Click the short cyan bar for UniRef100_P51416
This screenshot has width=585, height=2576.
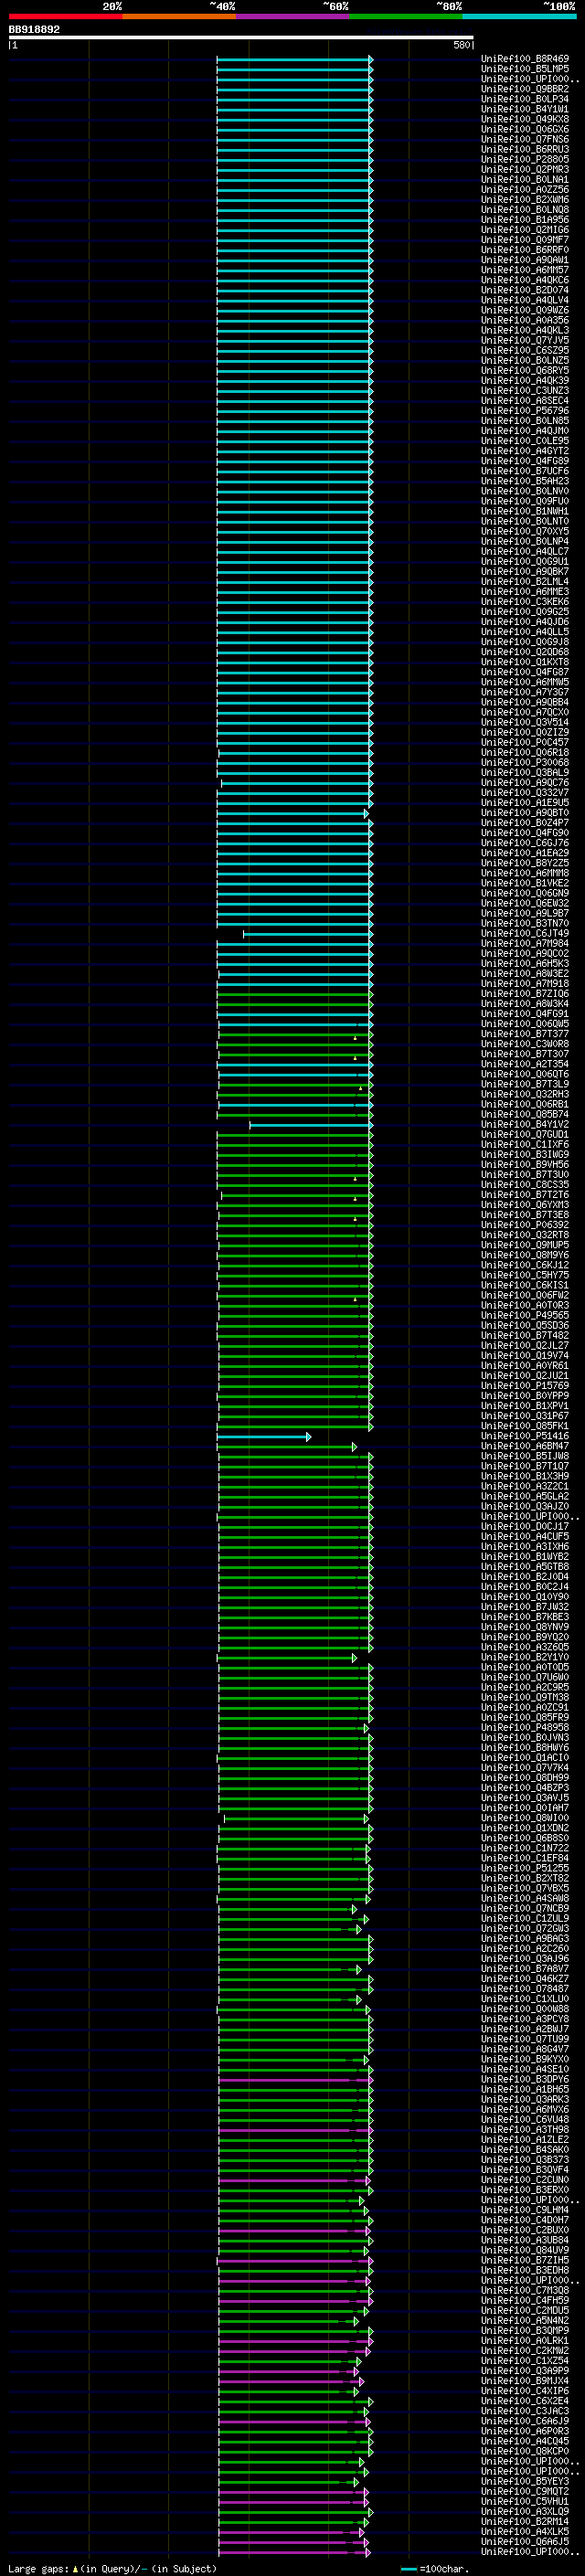264,1436
